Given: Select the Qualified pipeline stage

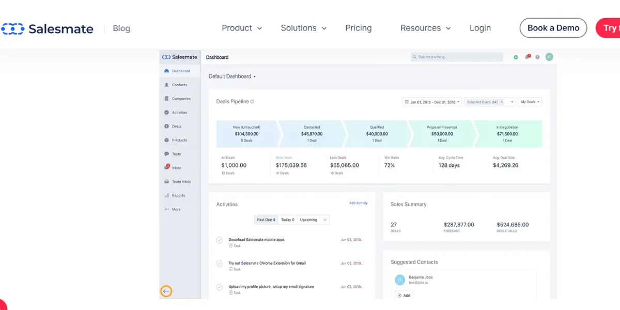Looking at the screenshot, I should [x=377, y=134].
